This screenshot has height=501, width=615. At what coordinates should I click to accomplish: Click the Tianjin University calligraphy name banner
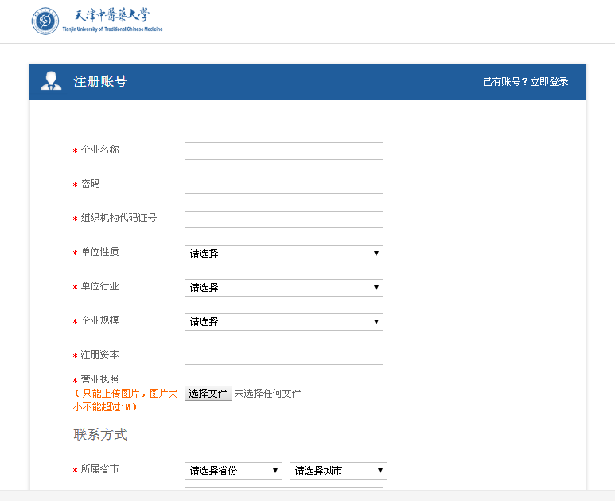(111, 20)
